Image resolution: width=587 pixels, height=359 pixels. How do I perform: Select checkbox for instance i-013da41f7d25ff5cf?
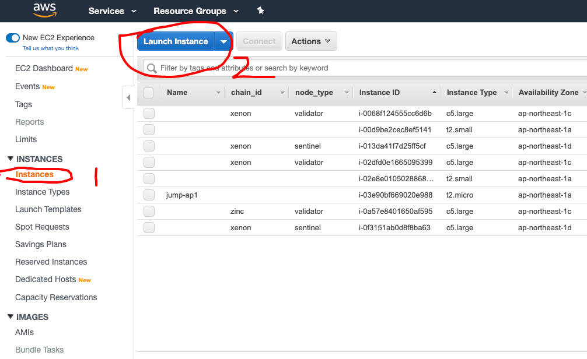[x=149, y=146]
